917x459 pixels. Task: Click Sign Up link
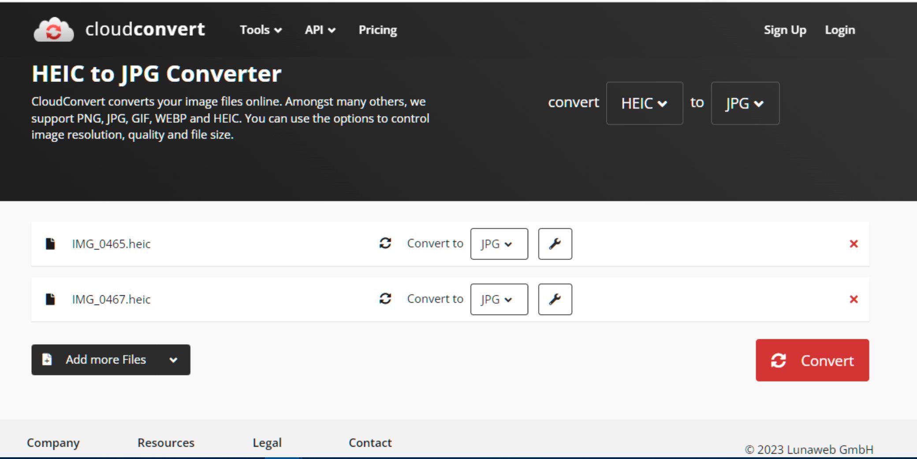[785, 30]
